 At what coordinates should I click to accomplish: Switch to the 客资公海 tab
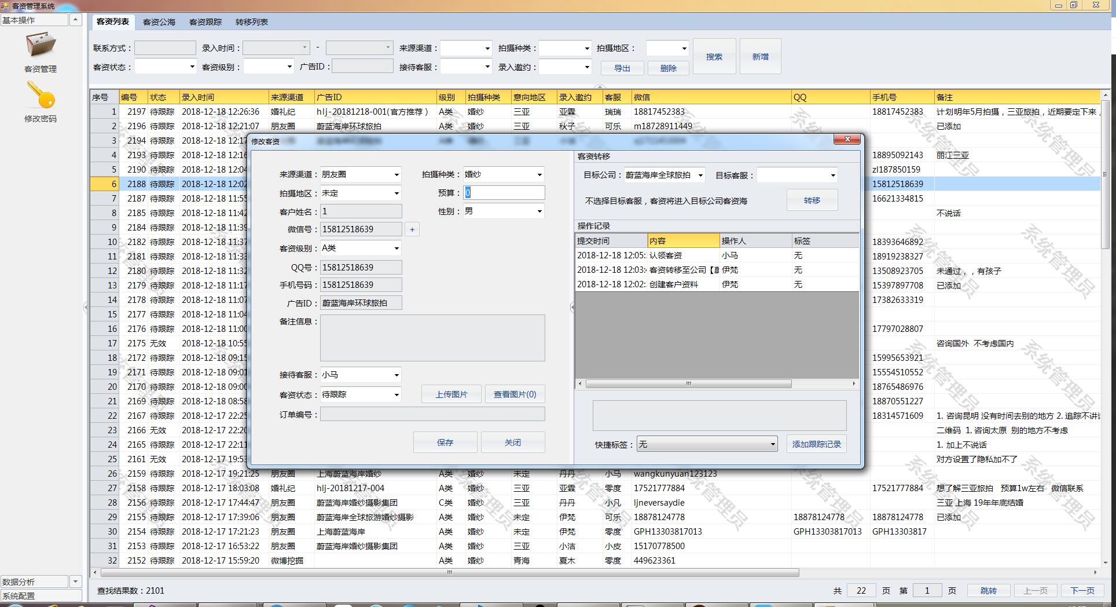point(159,22)
